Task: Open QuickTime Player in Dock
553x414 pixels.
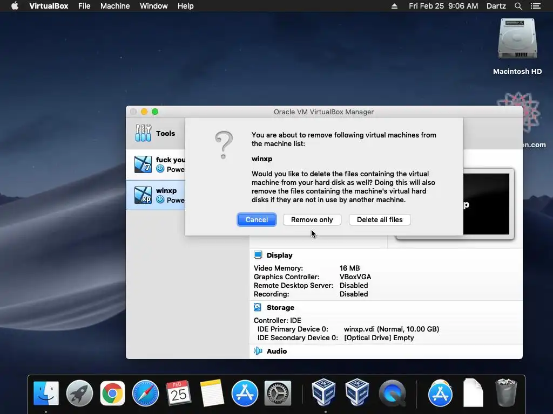Action: (x=392, y=393)
